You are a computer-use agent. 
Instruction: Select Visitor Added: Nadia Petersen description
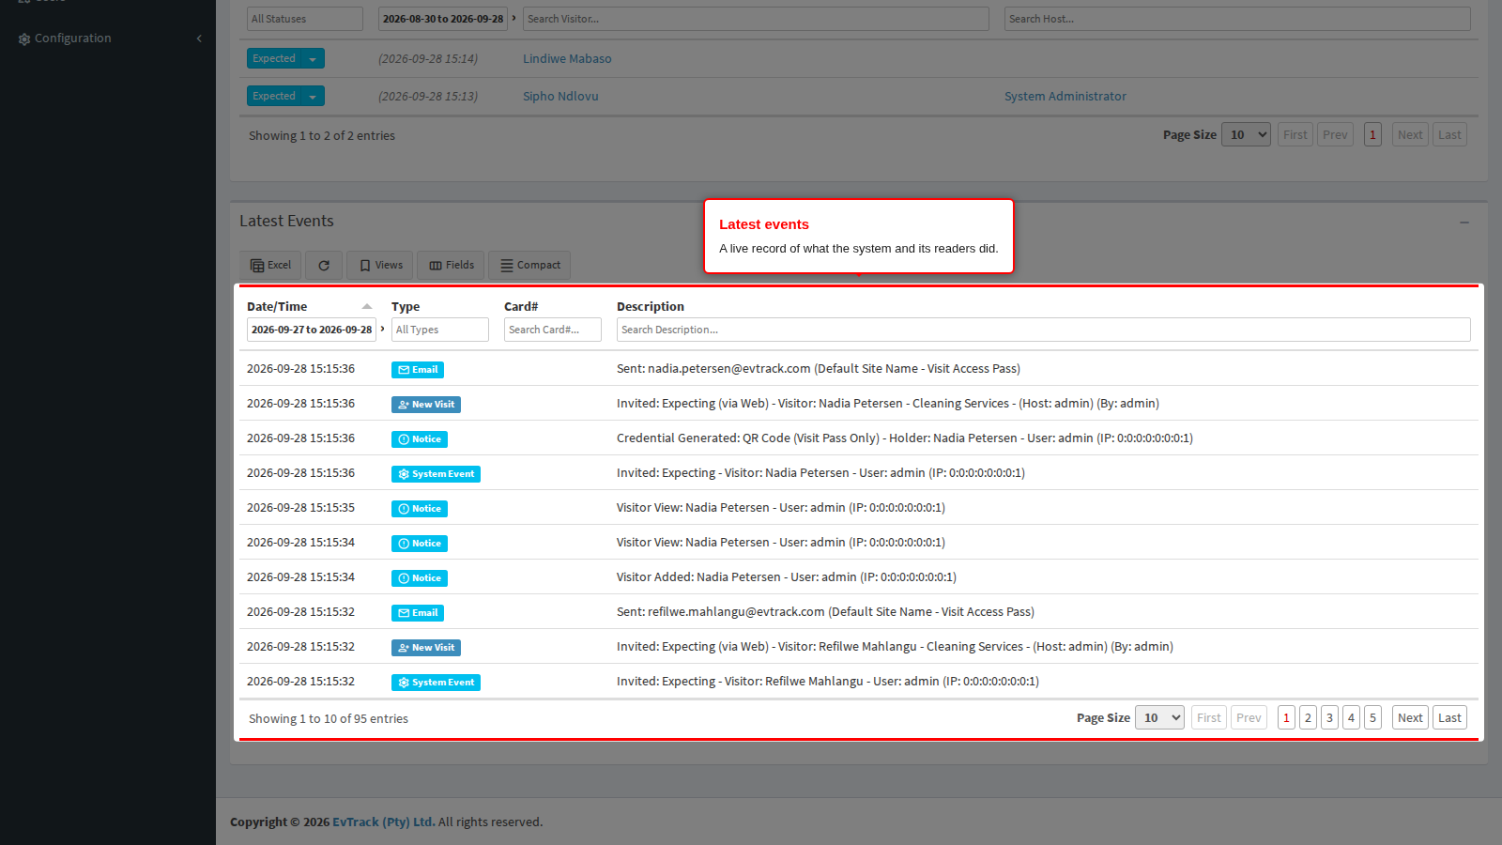[x=787, y=576]
